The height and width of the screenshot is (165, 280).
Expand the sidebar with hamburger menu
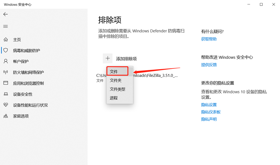(x=5, y=26)
